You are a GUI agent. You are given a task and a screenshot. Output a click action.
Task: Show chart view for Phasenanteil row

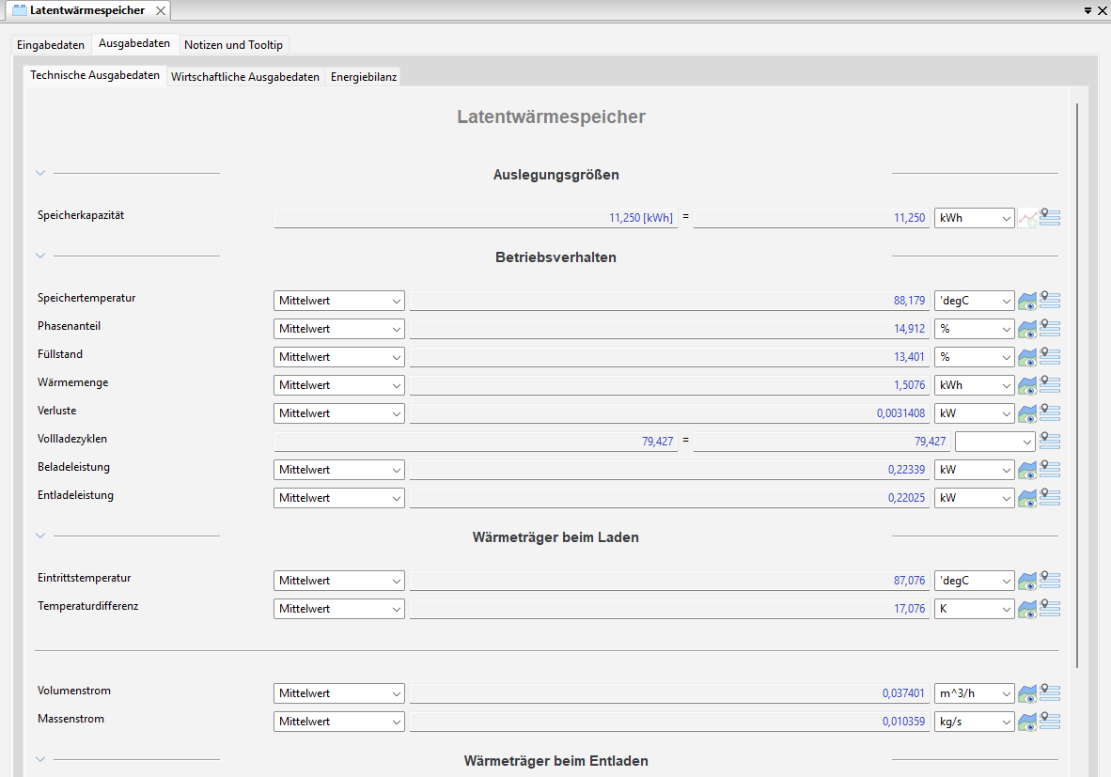click(x=1027, y=329)
